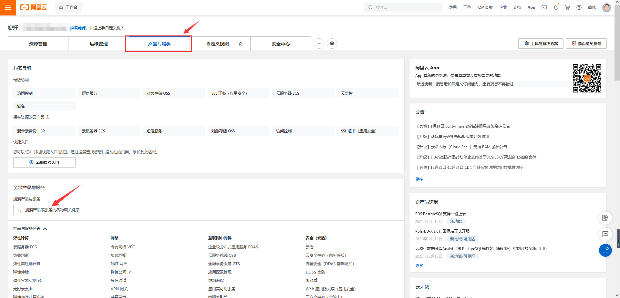This screenshot has height=298, width=620.
Task: Open 混合云备份 HBR resource product
Action: click(44, 131)
